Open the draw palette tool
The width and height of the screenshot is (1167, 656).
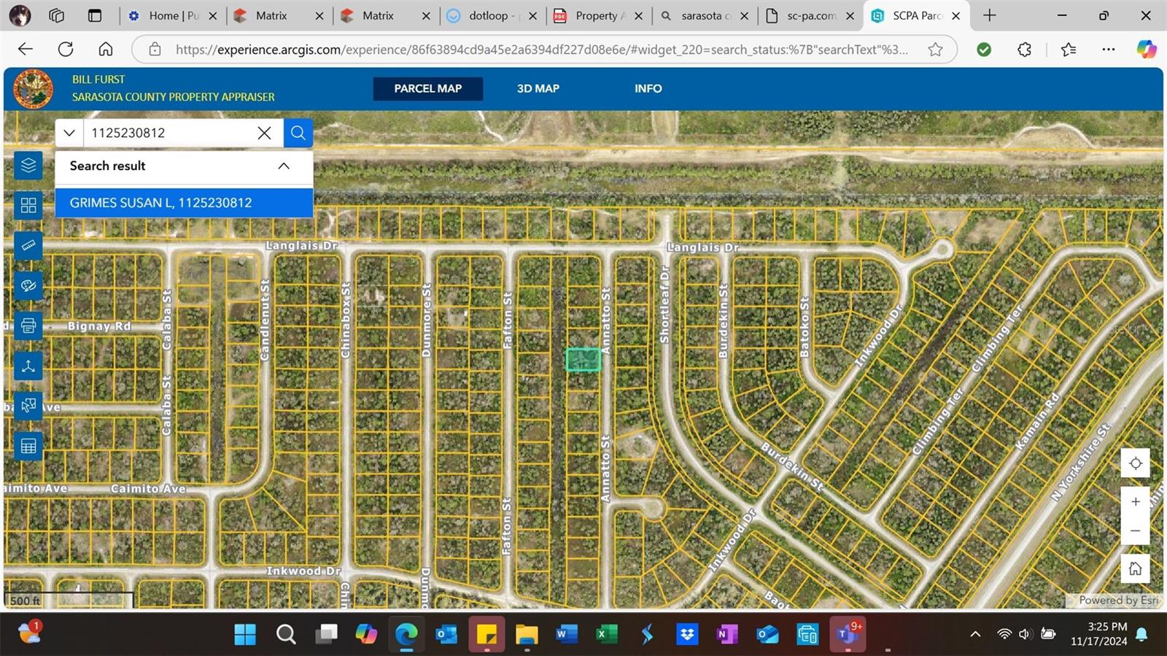(x=28, y=286)
